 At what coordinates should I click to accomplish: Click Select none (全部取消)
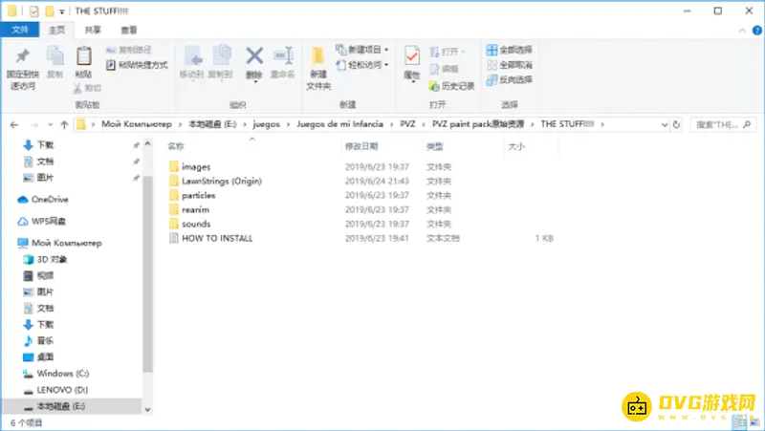(509, 65)
